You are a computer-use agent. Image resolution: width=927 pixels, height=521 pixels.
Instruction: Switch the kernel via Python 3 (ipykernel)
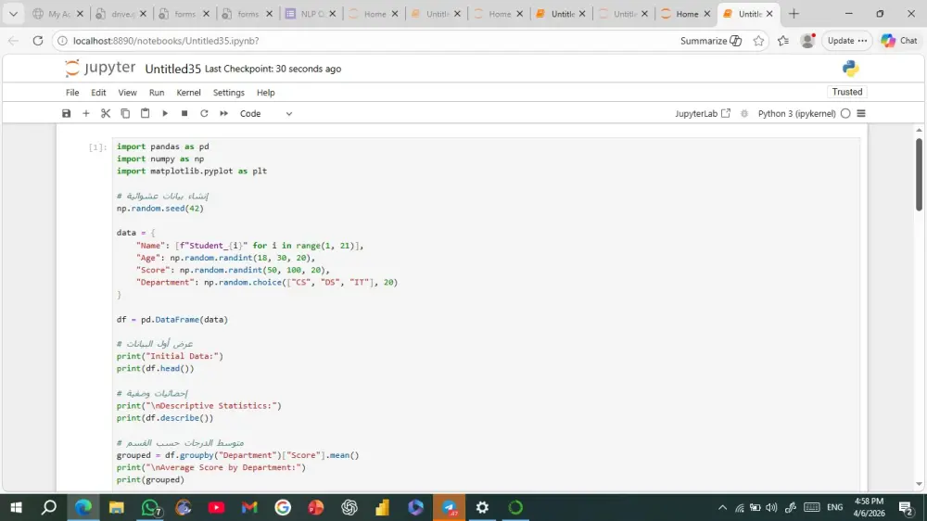point(796,113)
